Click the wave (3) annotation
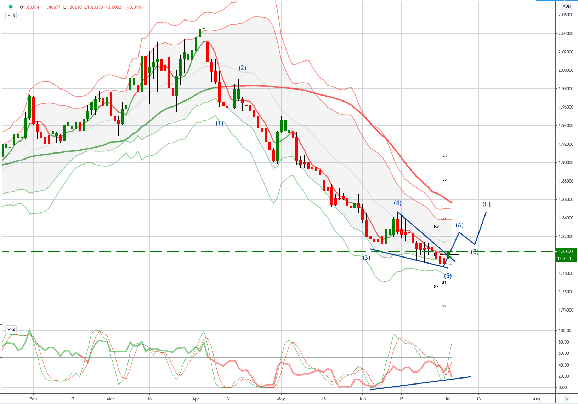This screenshot has height=404, width=578. [x=366, y=258]
